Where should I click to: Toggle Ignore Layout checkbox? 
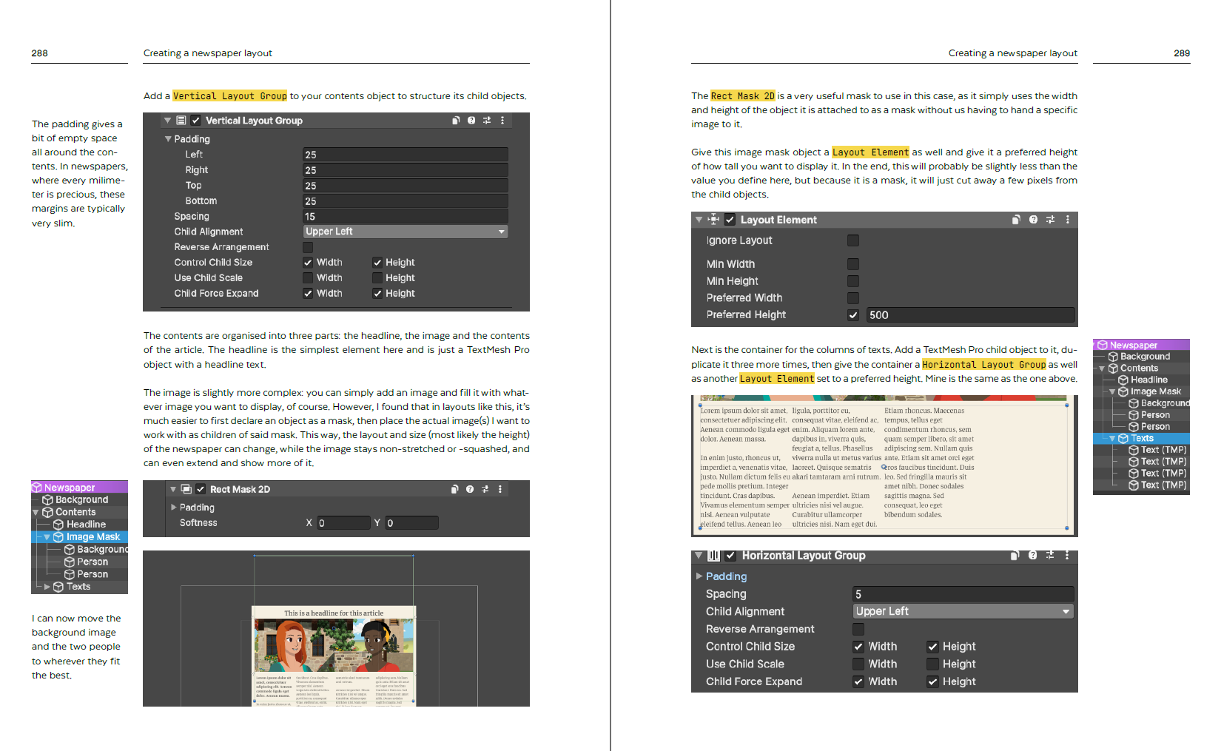[853, 240]
